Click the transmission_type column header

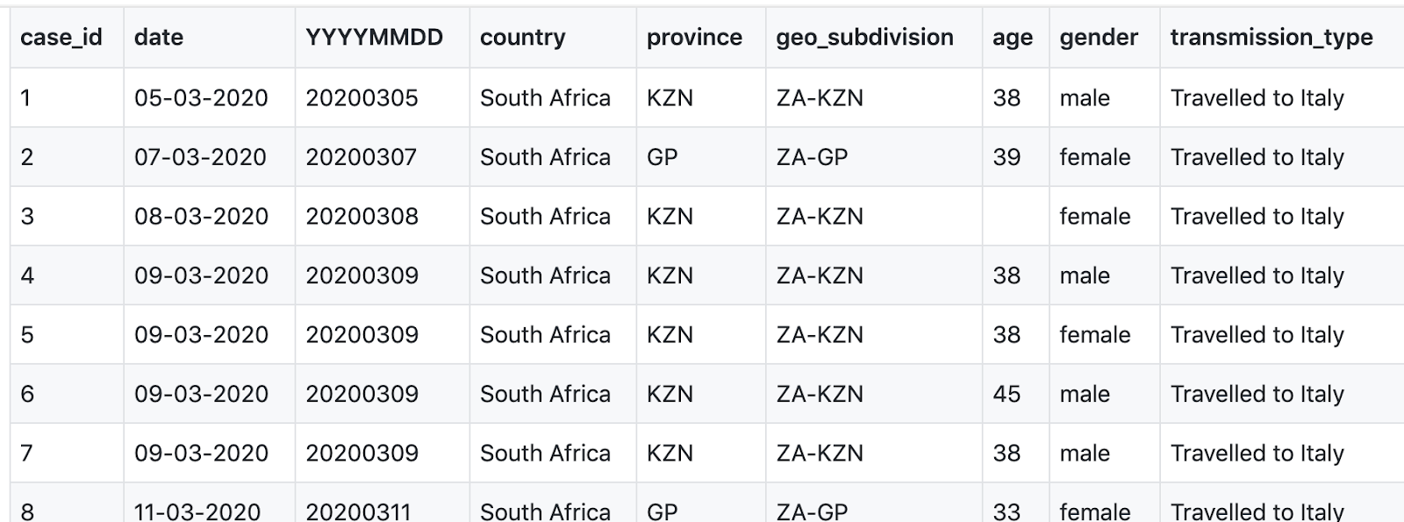tap(1271, 38)
